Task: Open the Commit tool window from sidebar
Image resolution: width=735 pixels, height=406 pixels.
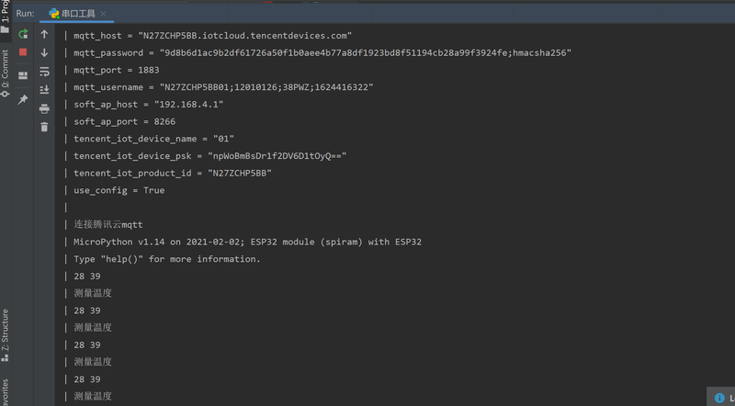Action: 5,73
